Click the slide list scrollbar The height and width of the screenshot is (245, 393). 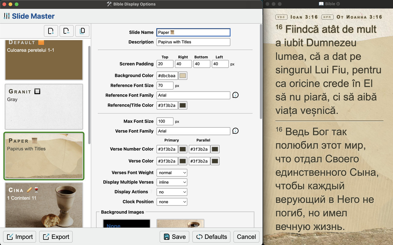pos(89,95)
